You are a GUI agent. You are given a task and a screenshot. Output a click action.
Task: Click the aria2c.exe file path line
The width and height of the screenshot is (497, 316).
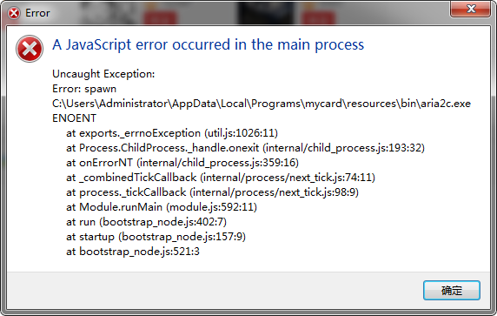262,104
